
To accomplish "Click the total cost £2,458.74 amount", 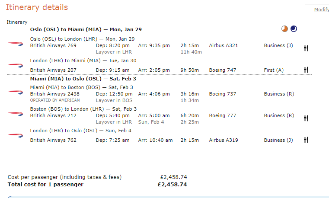I will pos(172,185).
